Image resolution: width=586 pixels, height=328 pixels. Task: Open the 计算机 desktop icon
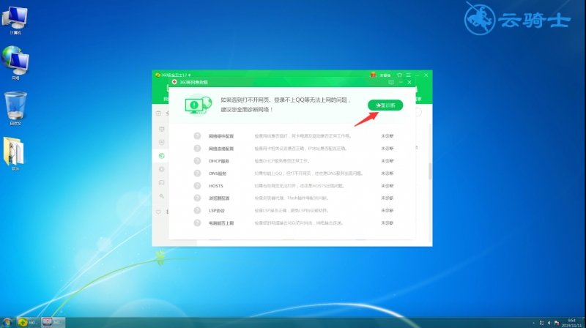click(x=15, y=20)
